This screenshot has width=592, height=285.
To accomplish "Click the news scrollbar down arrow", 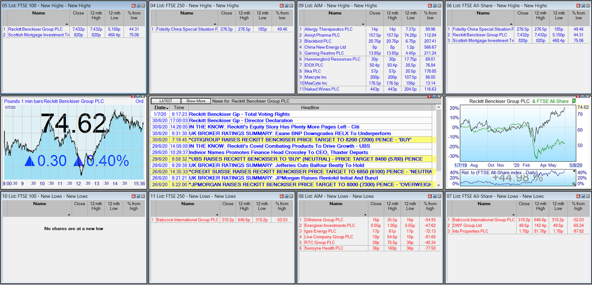I will tap(438, 185).
